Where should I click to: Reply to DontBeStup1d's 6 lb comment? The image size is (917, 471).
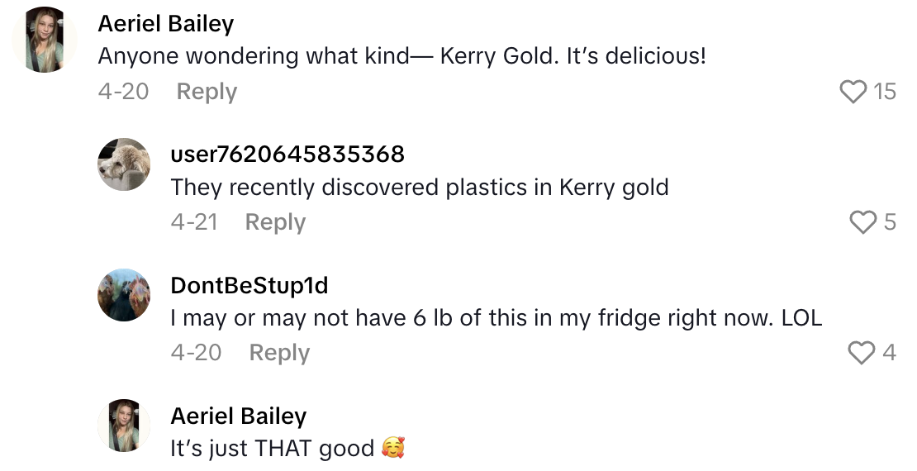point(279,353)
